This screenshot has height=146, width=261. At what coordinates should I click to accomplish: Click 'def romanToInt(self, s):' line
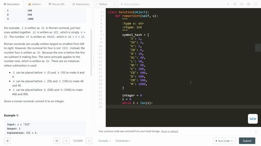point(136,16)
